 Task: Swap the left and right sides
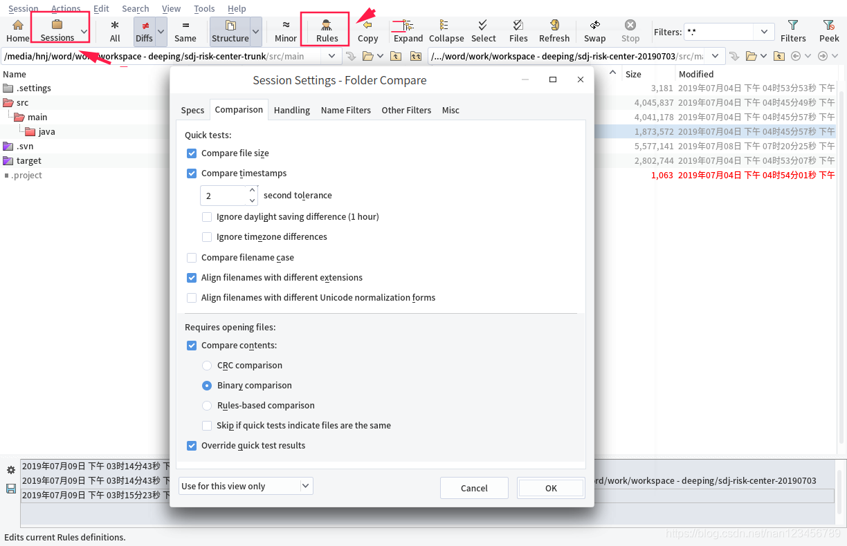tap(594, 25)
